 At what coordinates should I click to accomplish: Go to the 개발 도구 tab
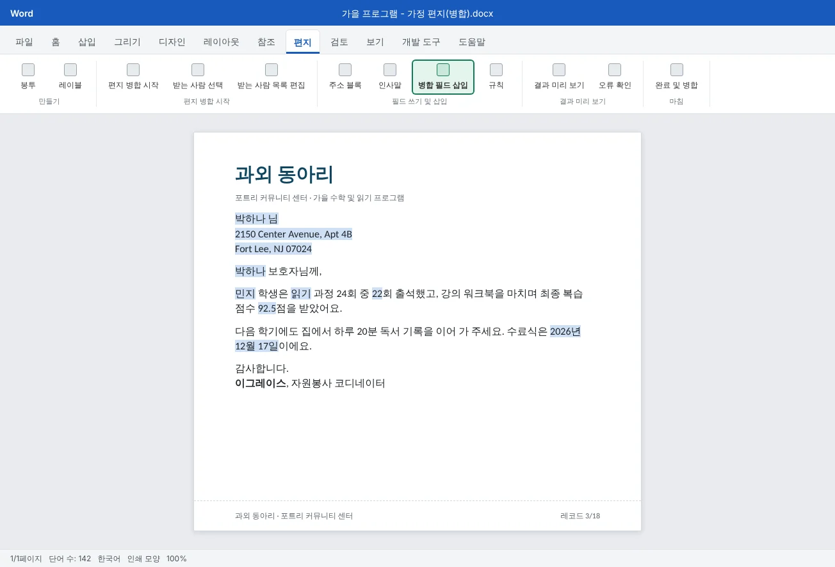pyautogui.click(x=421, y=42)
